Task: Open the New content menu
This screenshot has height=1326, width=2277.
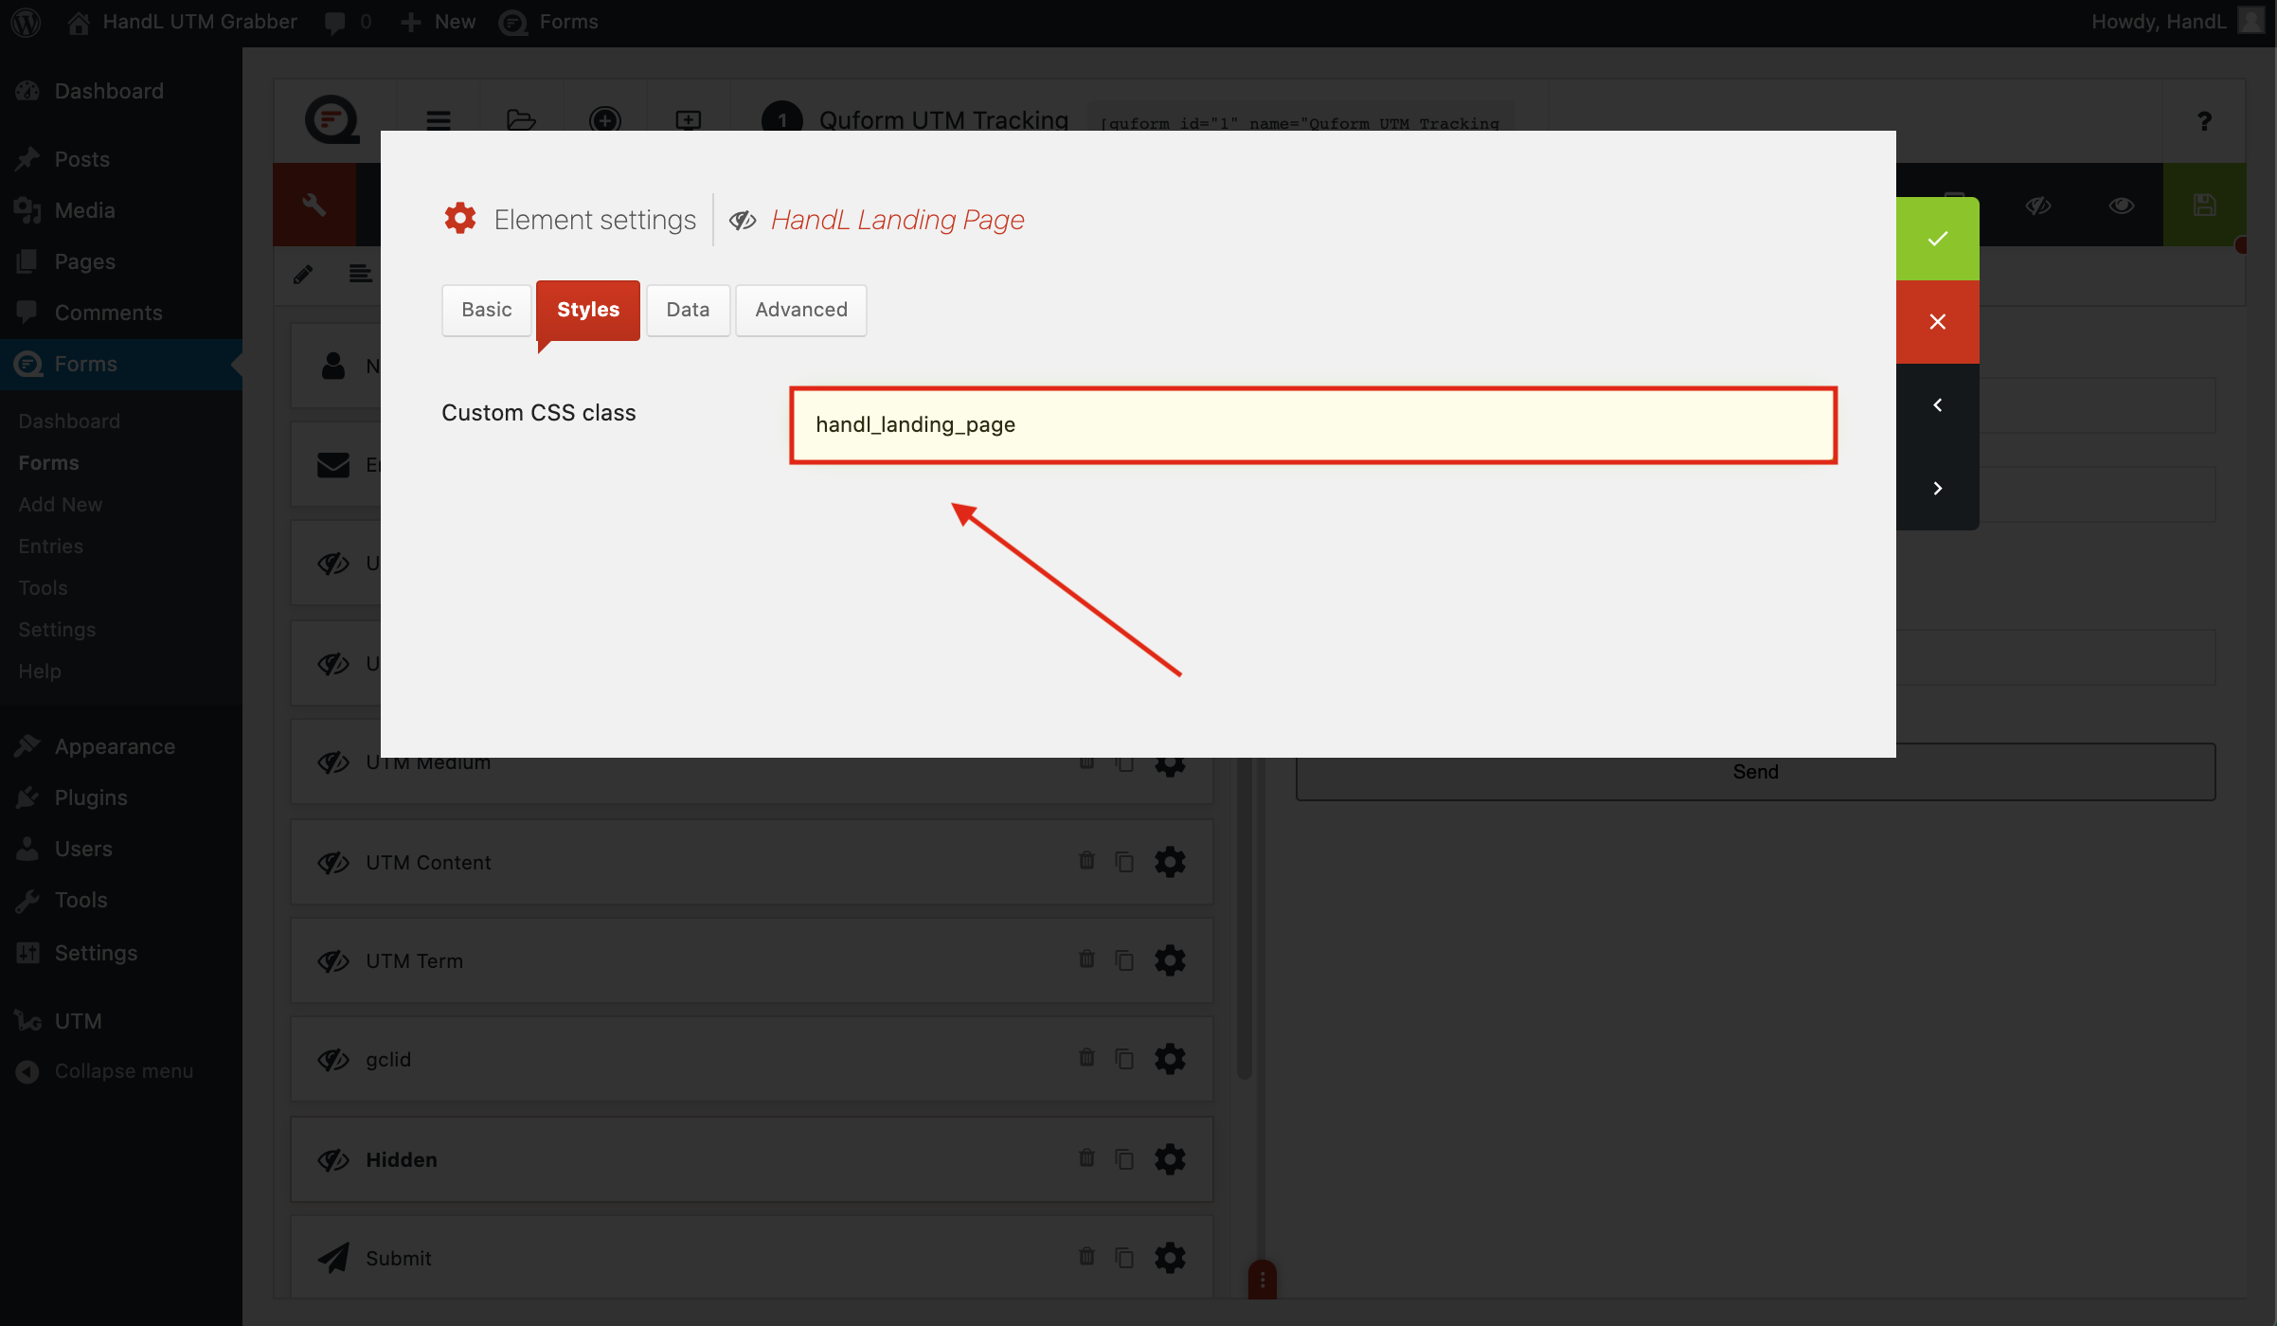Action: click(438, 22)
